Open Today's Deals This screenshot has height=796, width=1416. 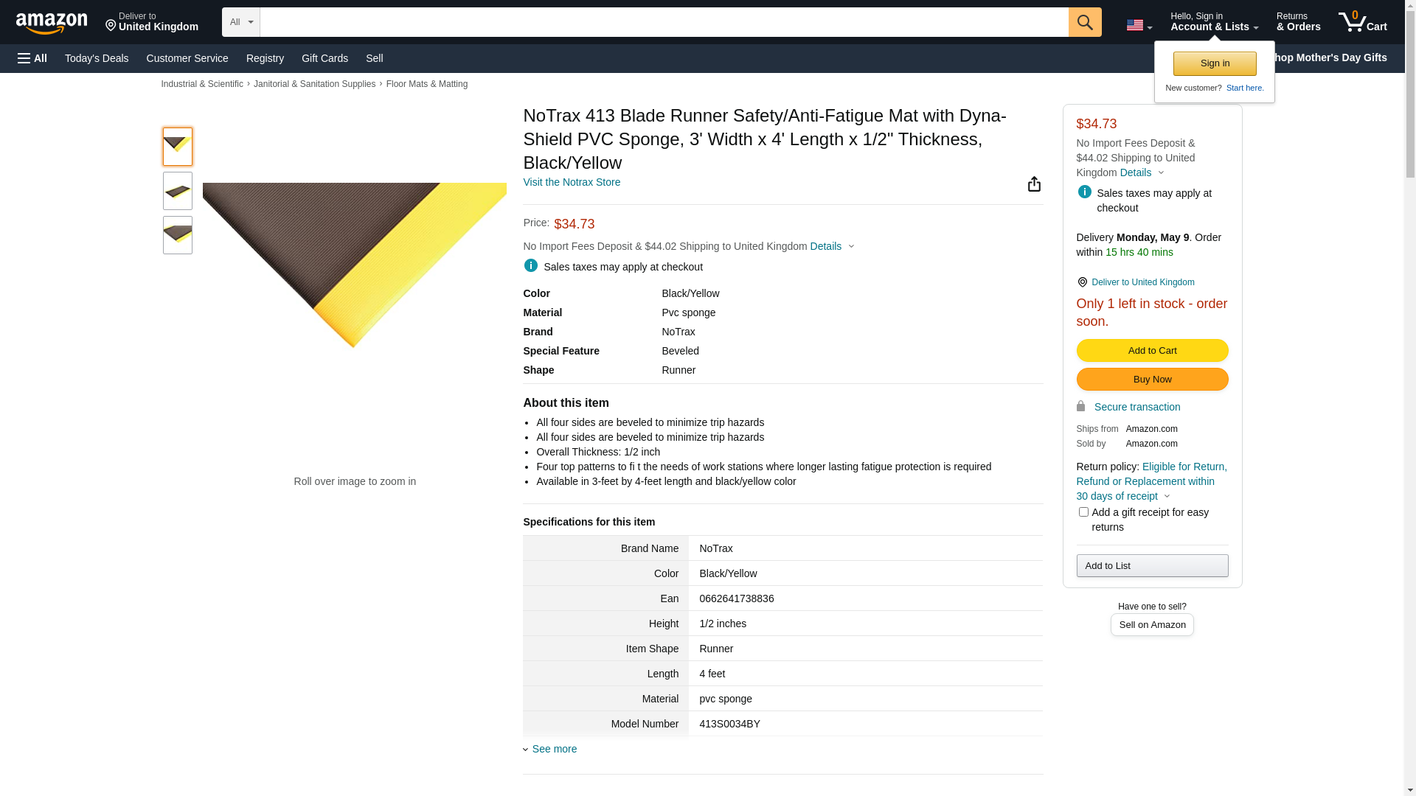97,58
